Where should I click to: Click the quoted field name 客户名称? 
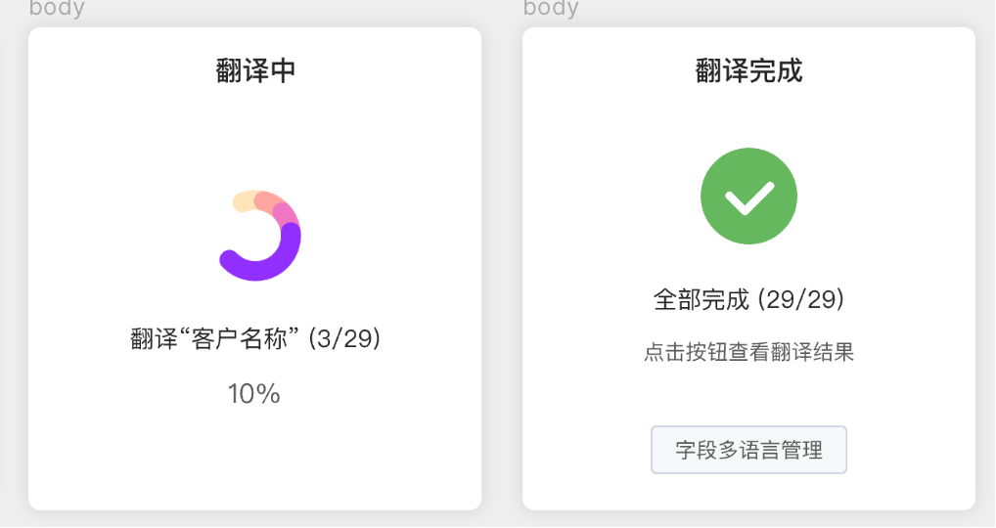pyautogui.click(x=237, y=339)
